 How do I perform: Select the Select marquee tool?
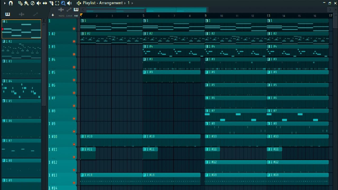57,3
